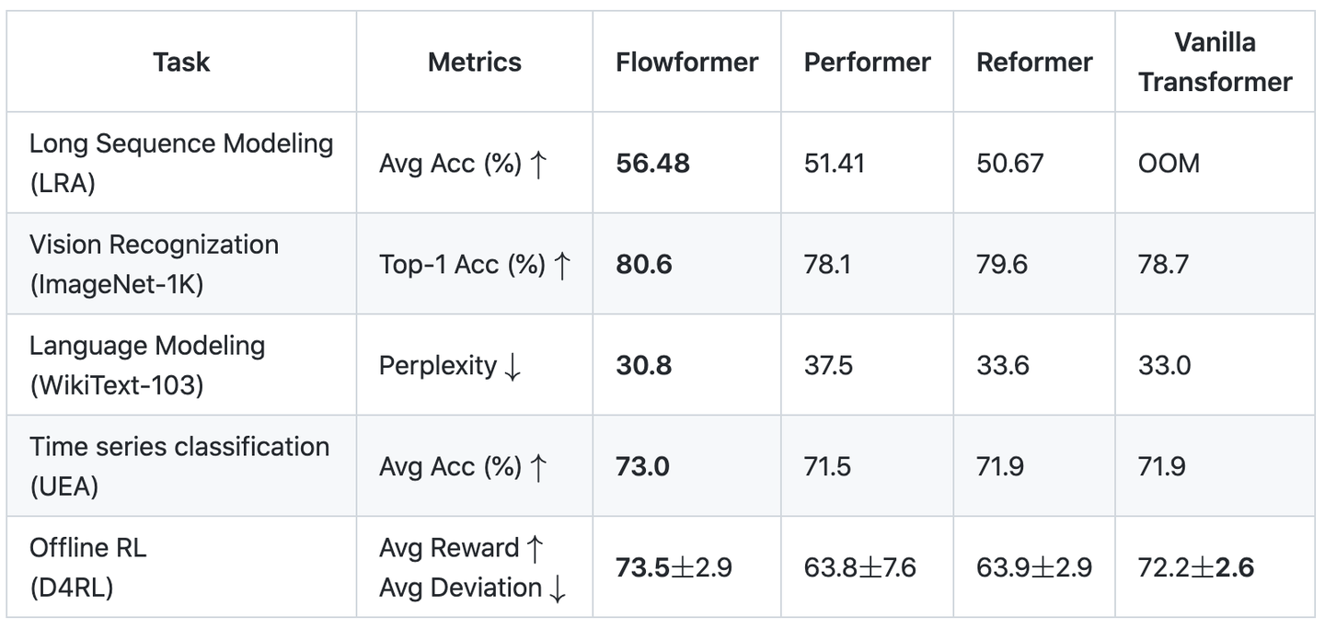The image size is (1325, 628).
Task: Select the Language Modeling (WikiText-103) cell
Action: coord(147,365)
